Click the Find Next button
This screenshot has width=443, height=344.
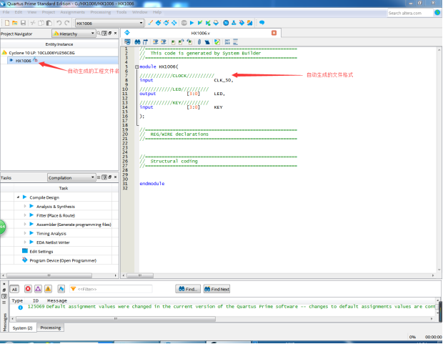click(x=216, y=289)
